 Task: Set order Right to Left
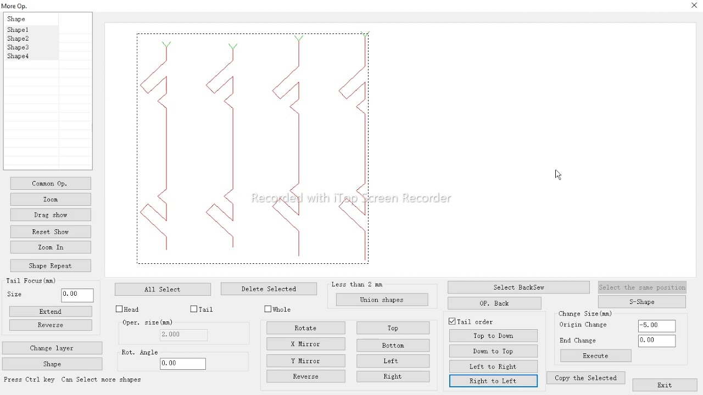(x=493, y=381)
